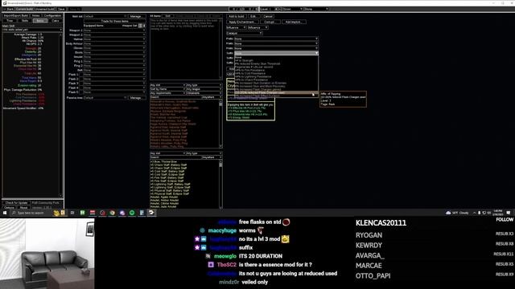Open the Weapon 1 slot dropdown
The height and width of the screenshot is (289, 515).
[114, 31]
